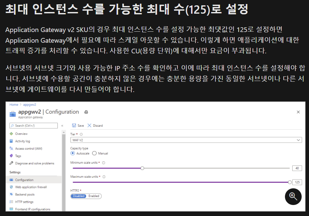Click the Settings section heading
The image size is (309, 216).
point(15,172)
